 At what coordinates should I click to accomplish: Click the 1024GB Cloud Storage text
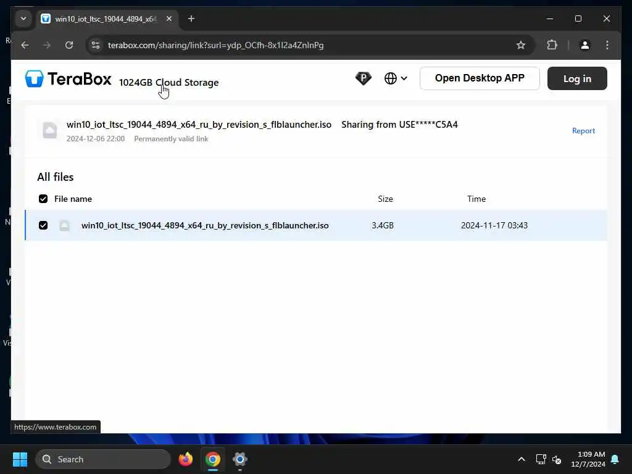pos(169,83)
